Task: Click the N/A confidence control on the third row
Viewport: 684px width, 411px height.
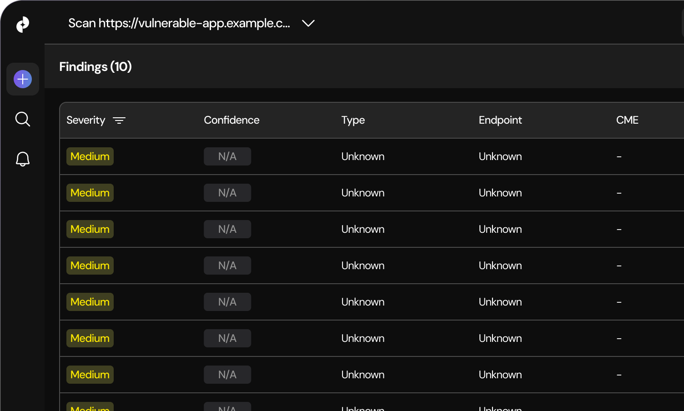Action: [227, 229]
